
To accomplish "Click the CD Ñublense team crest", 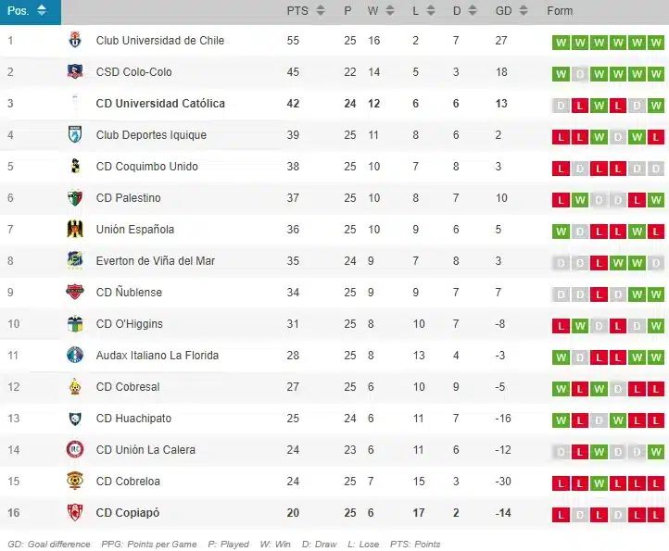I will [75, 293].
